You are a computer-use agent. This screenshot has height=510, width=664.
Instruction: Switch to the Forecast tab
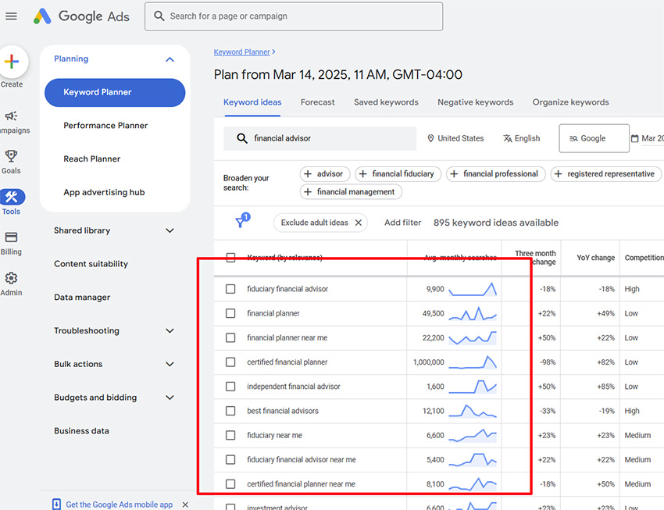coord(317,102)
